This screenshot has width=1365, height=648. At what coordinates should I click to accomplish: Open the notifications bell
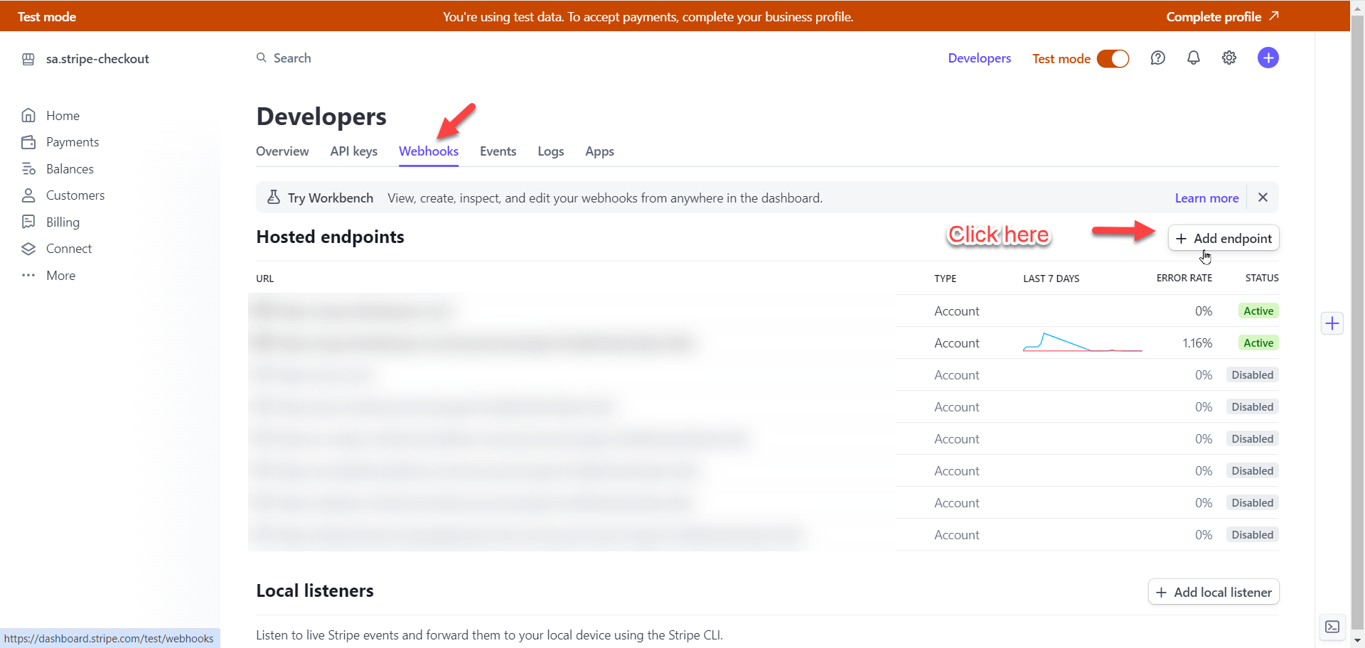click(x=1194, y=58)
